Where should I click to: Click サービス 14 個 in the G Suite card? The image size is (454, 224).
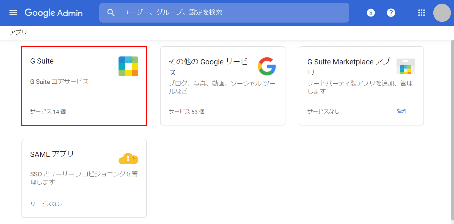(x=48, y=111)
